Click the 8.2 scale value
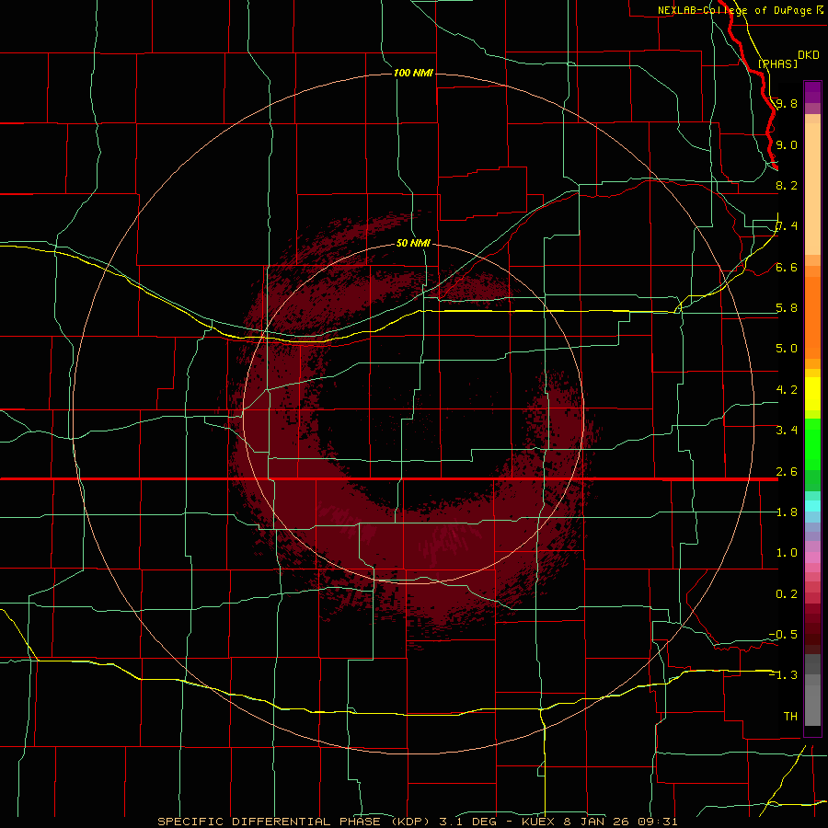828x828 pixels. [787, 185]
